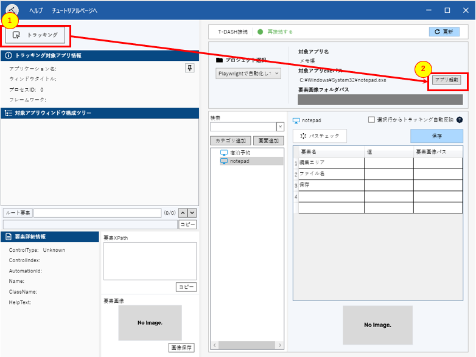Click 要素画像パス column header
This screenshot has height=357, width=476.
pos(438,151)
